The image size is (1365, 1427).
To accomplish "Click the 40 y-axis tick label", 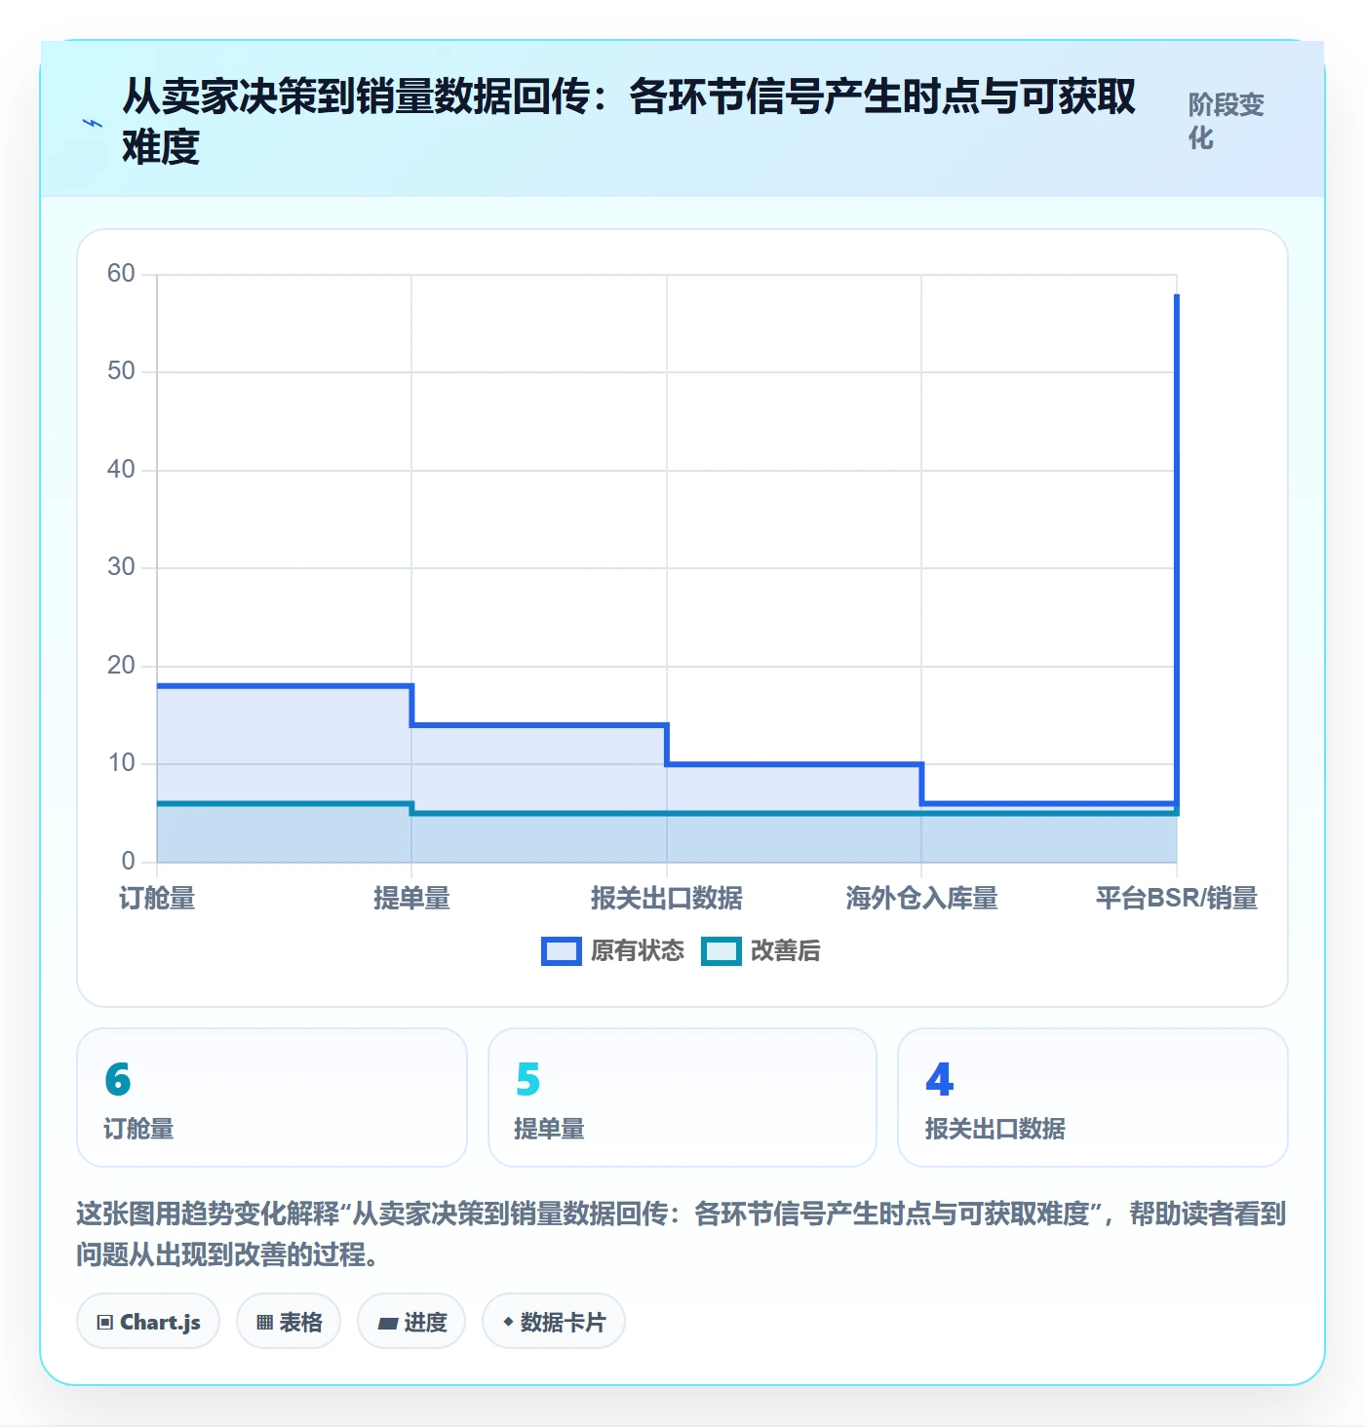I will coord(121,470).
